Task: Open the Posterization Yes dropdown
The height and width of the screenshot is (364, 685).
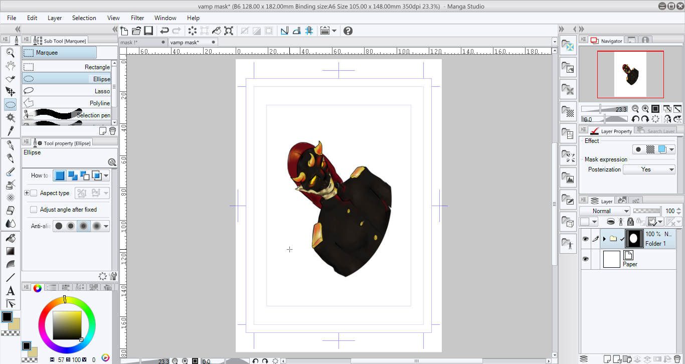Action: tap(649, 169)
